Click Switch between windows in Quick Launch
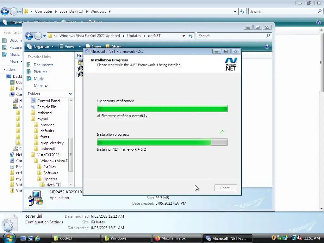This screenshot has height=243, width=324. pyautogui.click(x=30, y=239)
